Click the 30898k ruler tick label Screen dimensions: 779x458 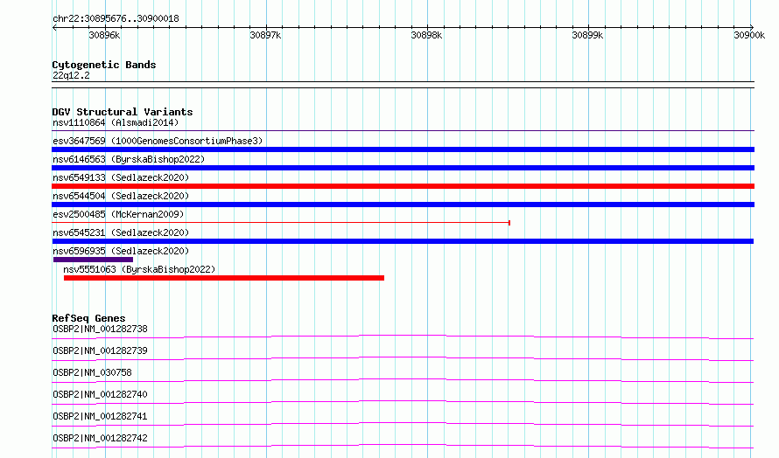(426, 35)
